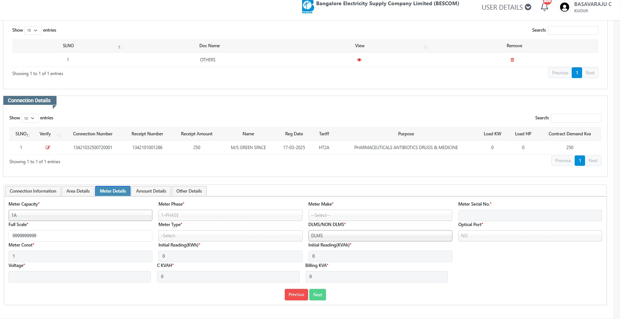Sort connection table by Verify column arrows

[x=59, y=135]
